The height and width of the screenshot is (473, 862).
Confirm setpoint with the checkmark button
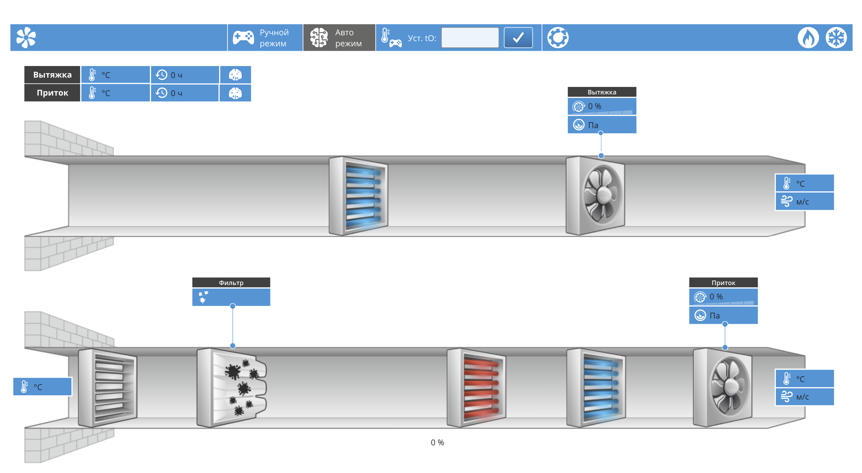[518, 38]
